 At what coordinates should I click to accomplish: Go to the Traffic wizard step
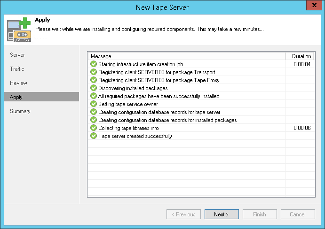click(x=17, y=69)
